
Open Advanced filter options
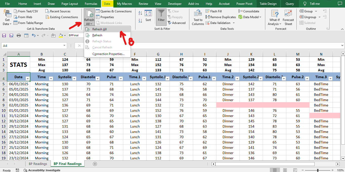tap(176, 23)
